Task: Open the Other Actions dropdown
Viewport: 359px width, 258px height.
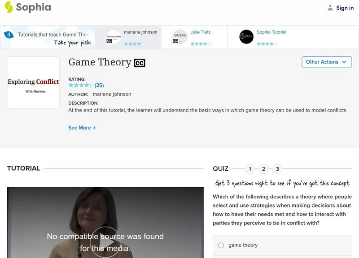Action: 327,62
